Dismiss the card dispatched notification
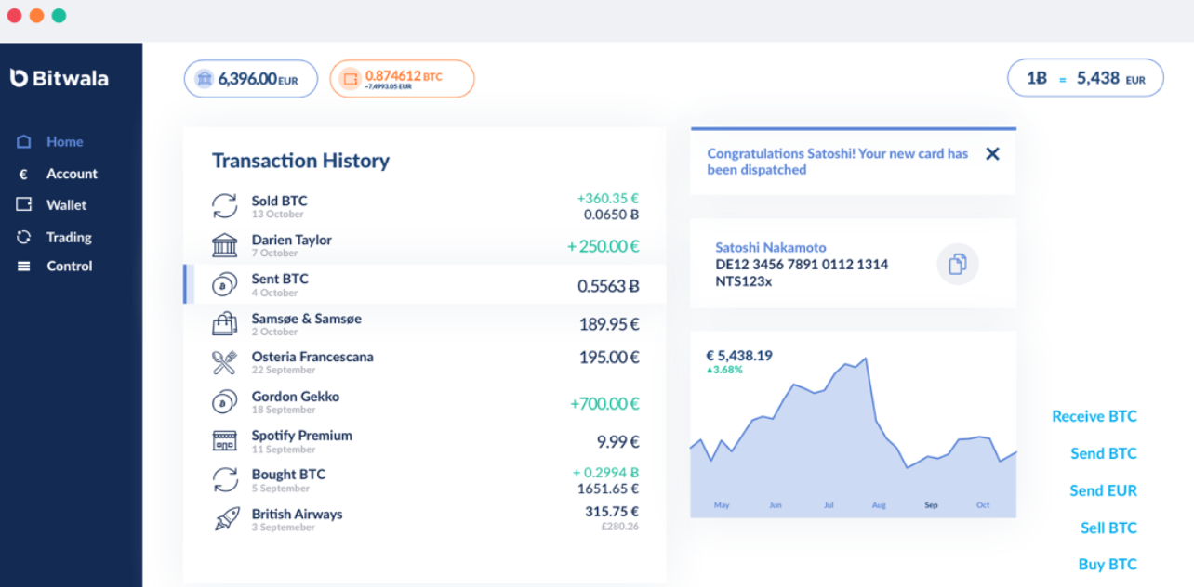 [x=992, y=154]
